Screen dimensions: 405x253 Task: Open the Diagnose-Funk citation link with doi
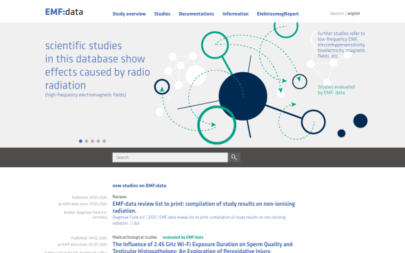click(199, 220)
